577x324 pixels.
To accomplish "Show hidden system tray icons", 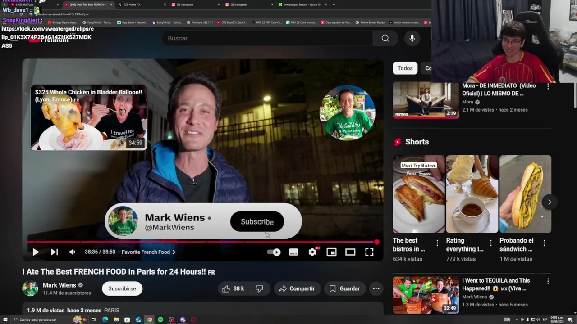I will pos(517,319).
